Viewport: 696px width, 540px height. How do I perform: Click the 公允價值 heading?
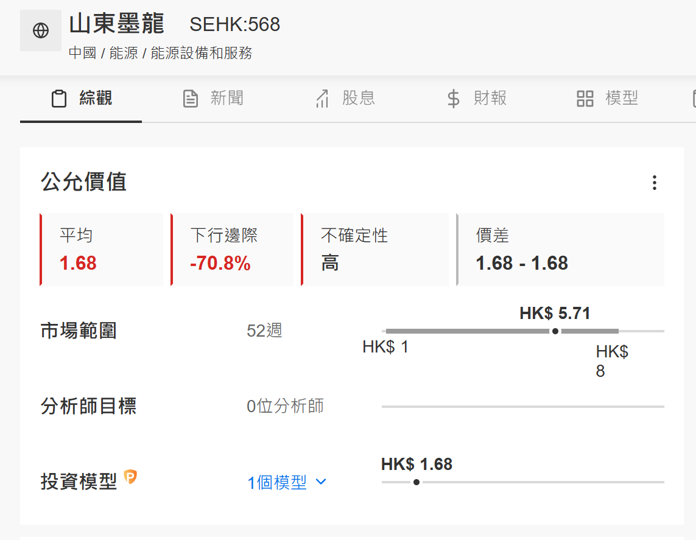[84, 182]
